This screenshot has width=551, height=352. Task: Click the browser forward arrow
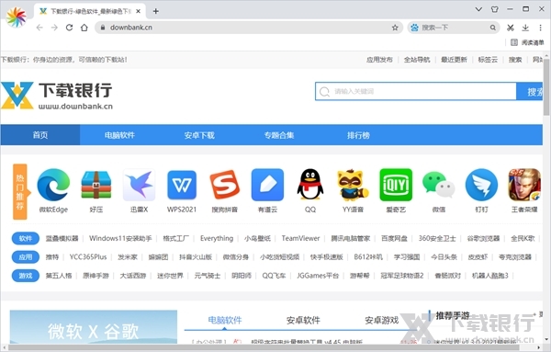click(54, 28)
